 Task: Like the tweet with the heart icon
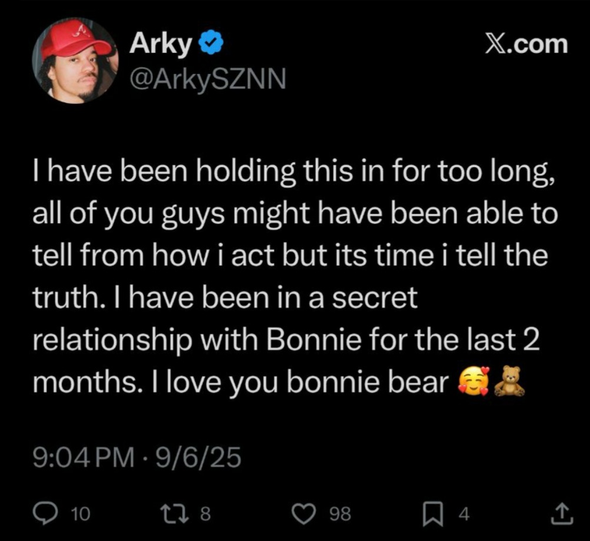coord(305,515)
